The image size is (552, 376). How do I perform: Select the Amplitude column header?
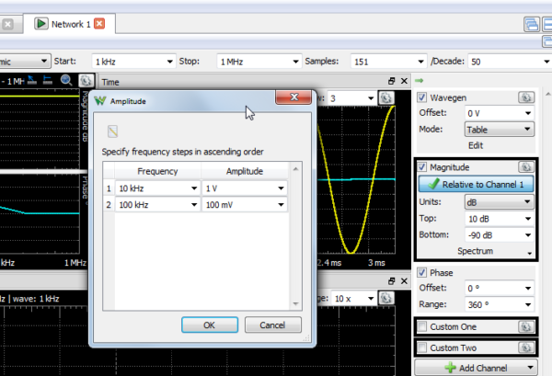click(245, 171)
